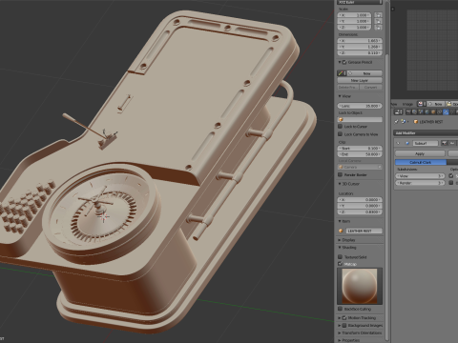This screenshot has width=458, height=343.
Task: Click the Clip Start value field
Action: click(360, 149)
